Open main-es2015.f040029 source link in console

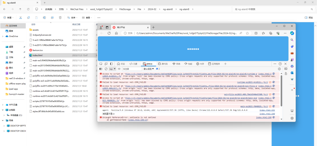[x=254, y=106]
